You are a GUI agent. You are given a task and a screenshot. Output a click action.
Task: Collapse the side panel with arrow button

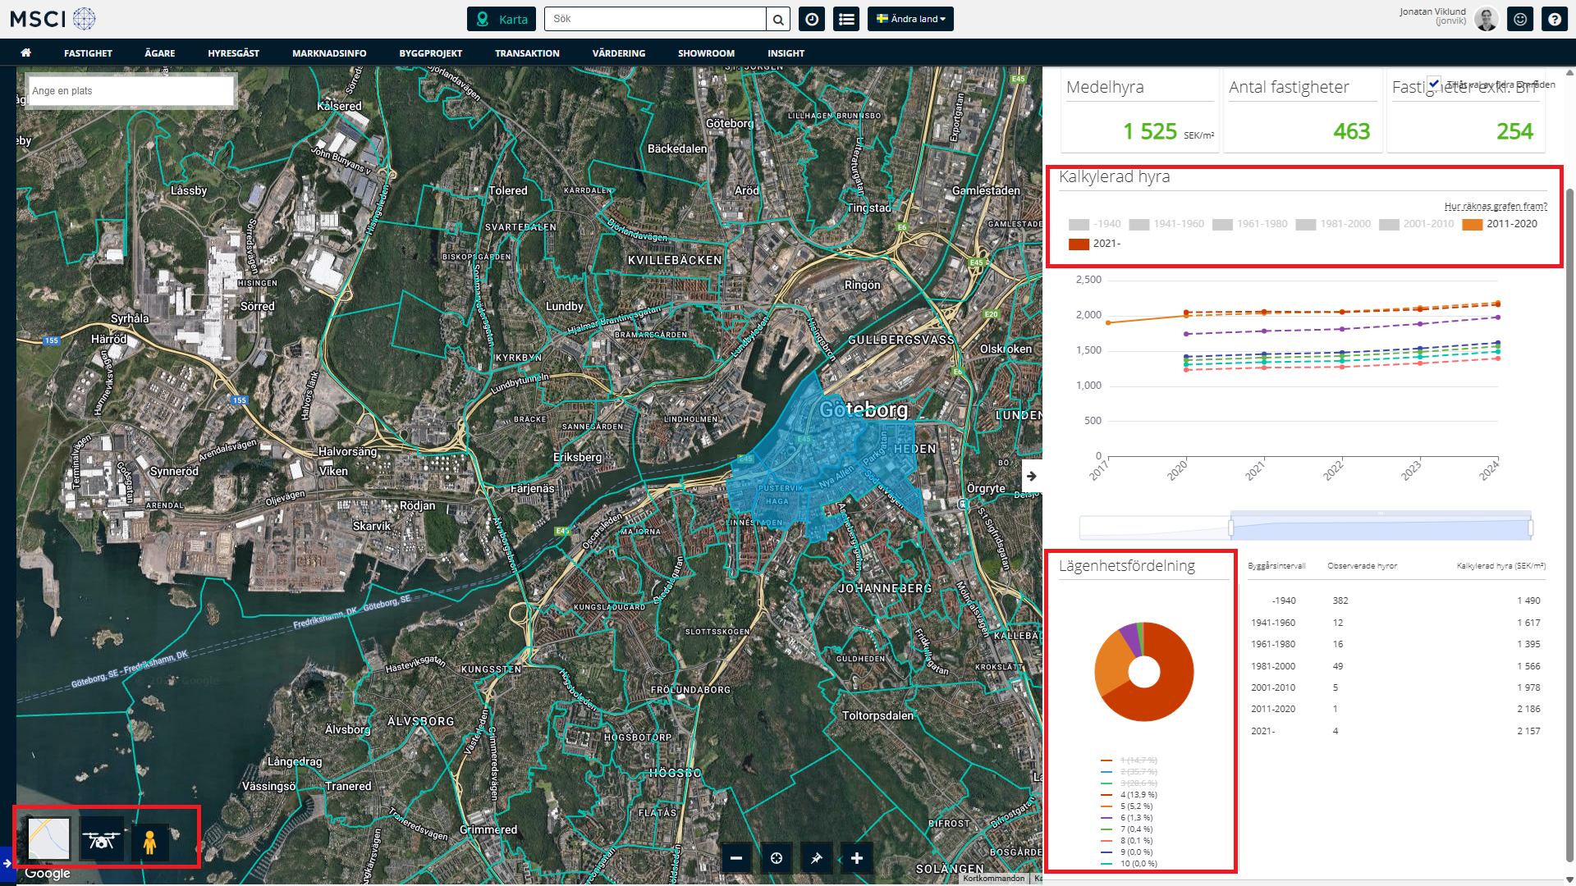pyautogui.click(x=1032, y=476)
